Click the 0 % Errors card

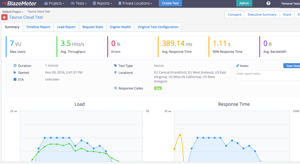tap(131, 46)
